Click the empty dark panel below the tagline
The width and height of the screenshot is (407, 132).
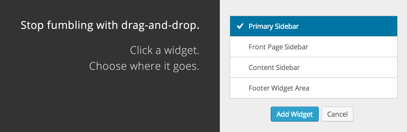(110, 103)
